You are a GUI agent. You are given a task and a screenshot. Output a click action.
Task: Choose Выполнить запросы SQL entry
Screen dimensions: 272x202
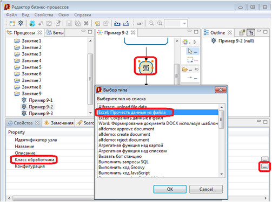click(158, 162)
